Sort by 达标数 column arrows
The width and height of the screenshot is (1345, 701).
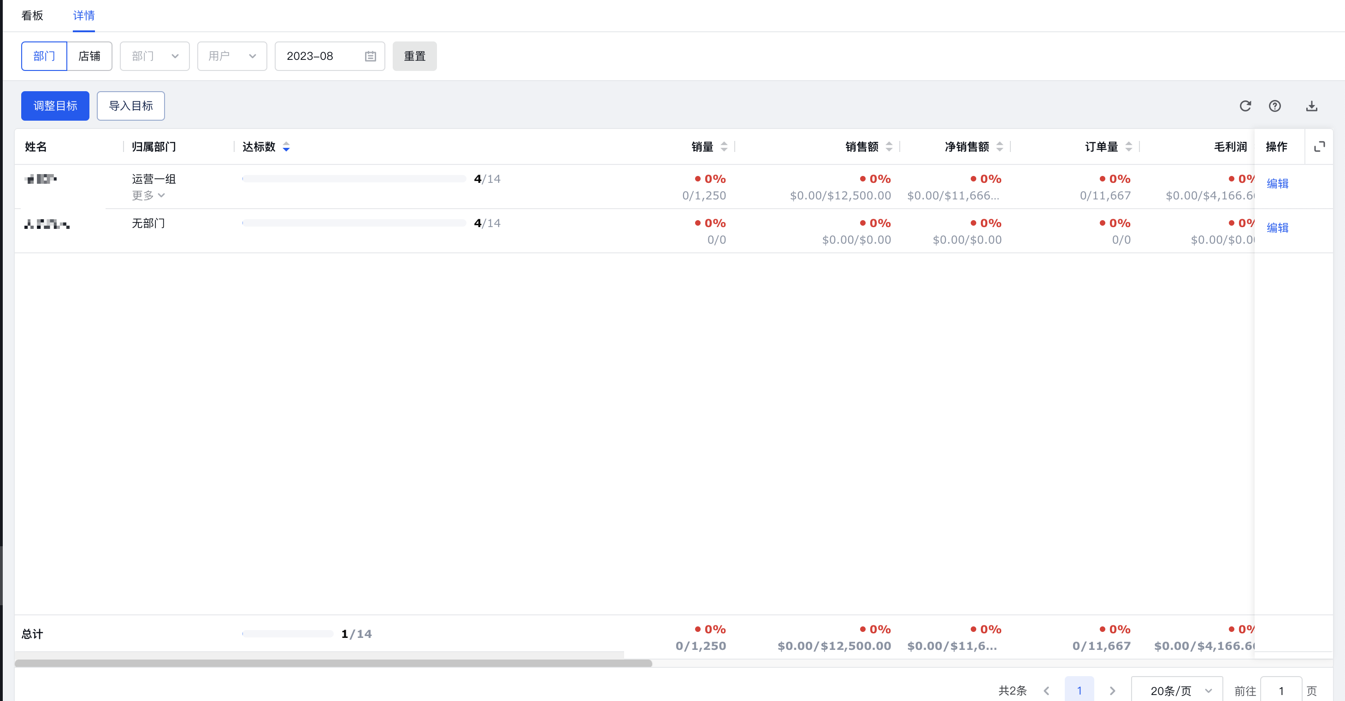pos(286,147)
